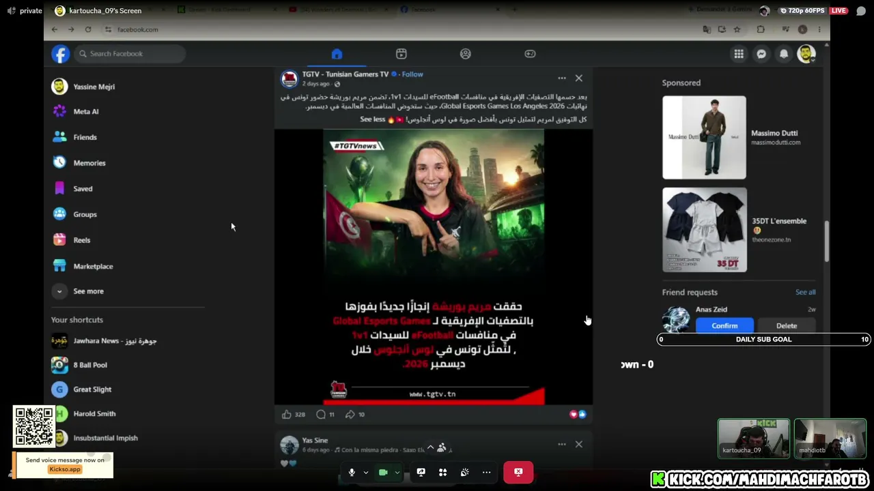Toggle the microphone in call controls
The width and height of the screenshot is (874, 491).
(352, 472)
